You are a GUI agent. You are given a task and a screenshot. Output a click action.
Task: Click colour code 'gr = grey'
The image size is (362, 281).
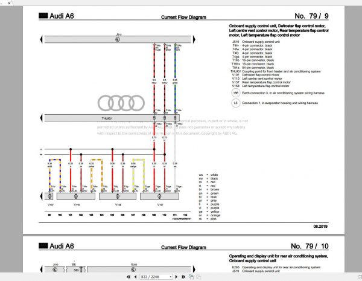(x=208, y=201)
